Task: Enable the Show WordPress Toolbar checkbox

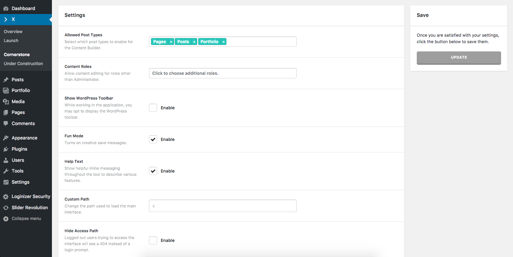Action: click(153, 108)
